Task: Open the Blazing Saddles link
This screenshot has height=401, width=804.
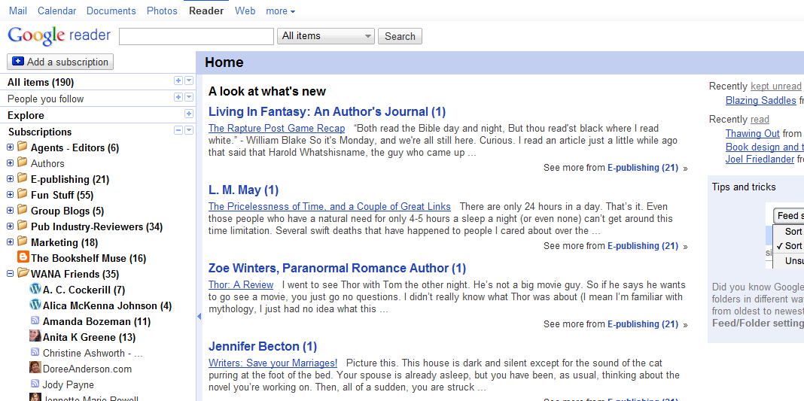Action: click(761, 100)
